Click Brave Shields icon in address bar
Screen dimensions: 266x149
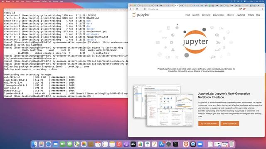tap(241, 9)
